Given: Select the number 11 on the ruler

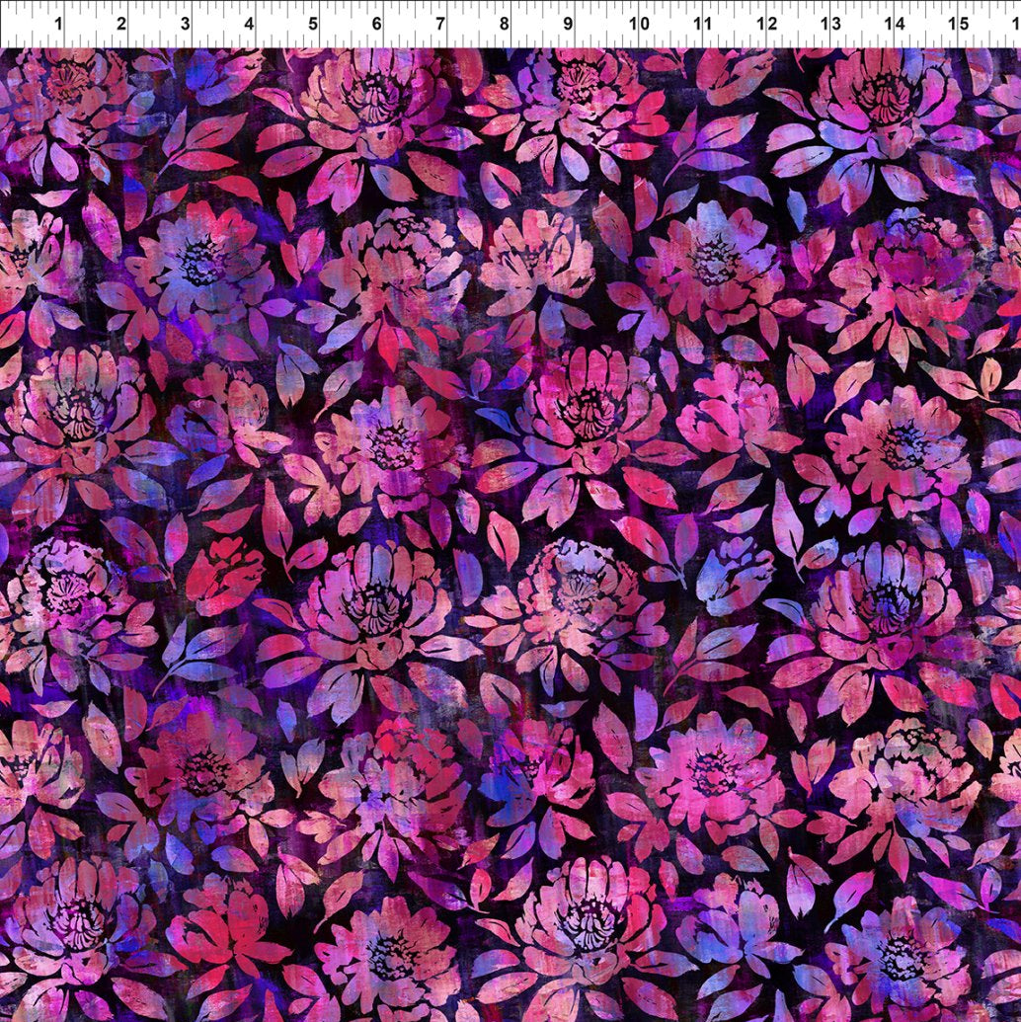Looking at the screenshot, I should 702,24.
